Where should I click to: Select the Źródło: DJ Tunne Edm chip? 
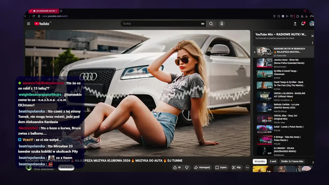tap(292, 161)
